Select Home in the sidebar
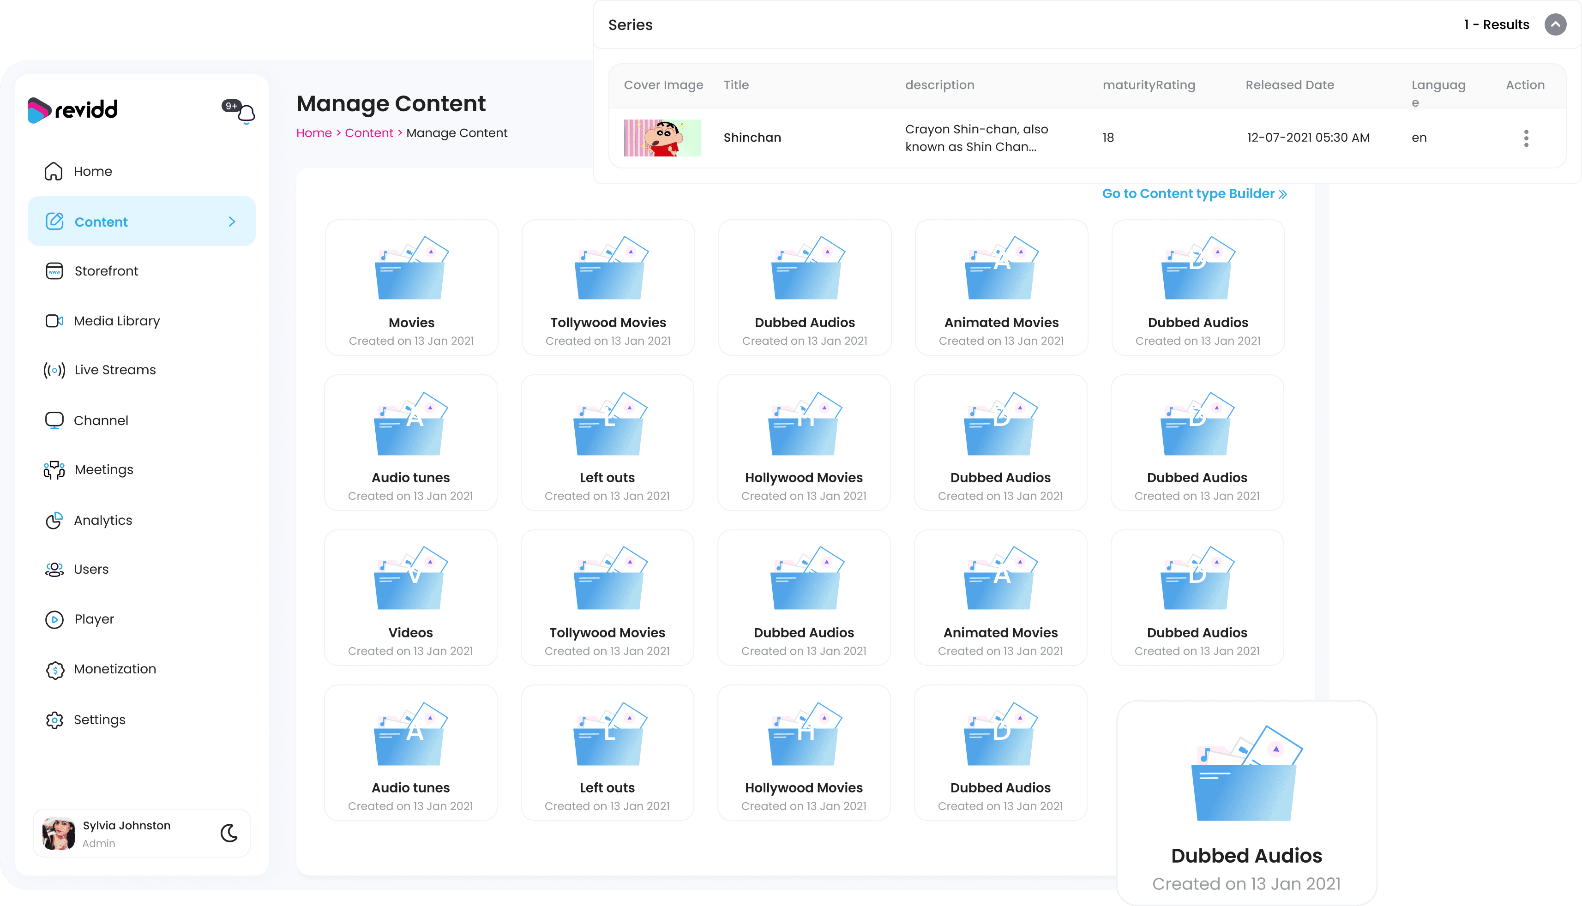Screen dimensions: 1582x906 pyautogui.click(x=93, y=171)
